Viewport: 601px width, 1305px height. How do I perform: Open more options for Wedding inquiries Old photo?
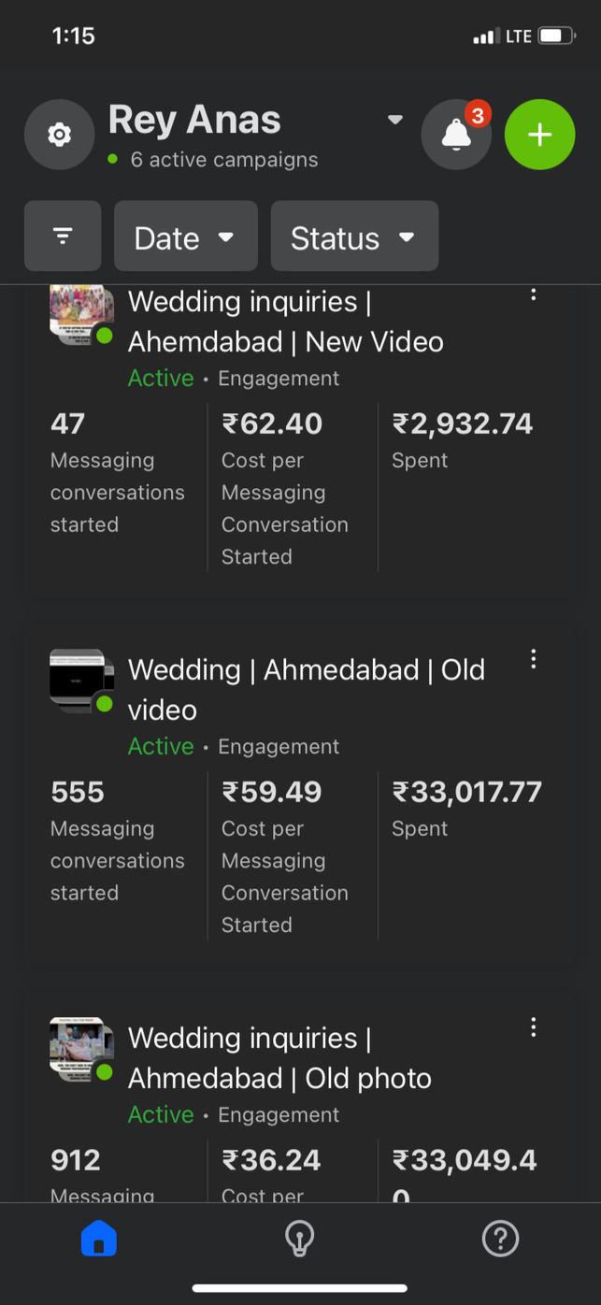click(x=534, y=1027)
